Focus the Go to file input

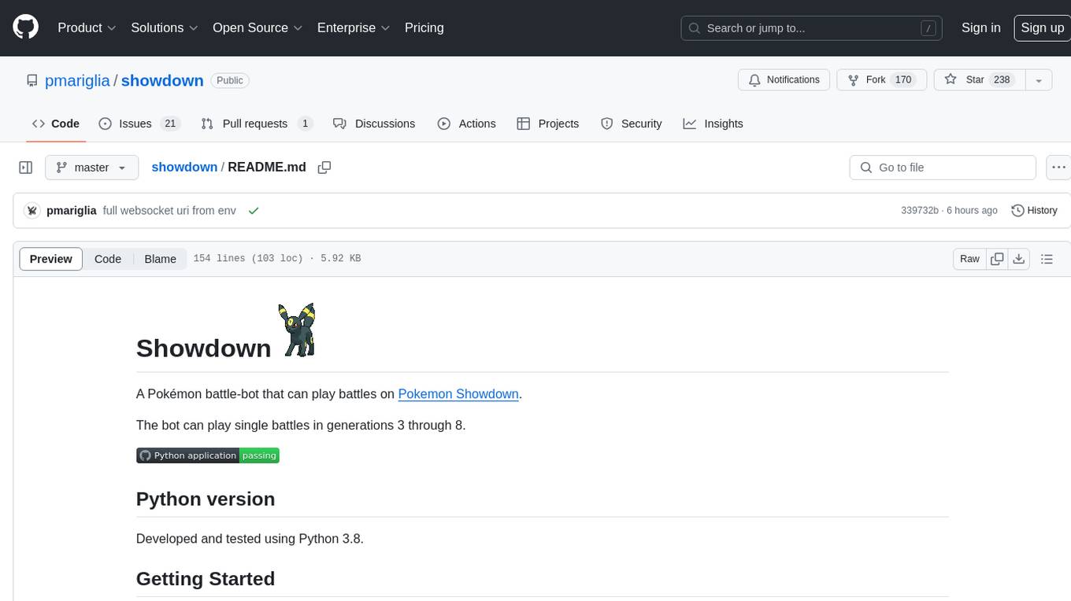pos(943,168)
